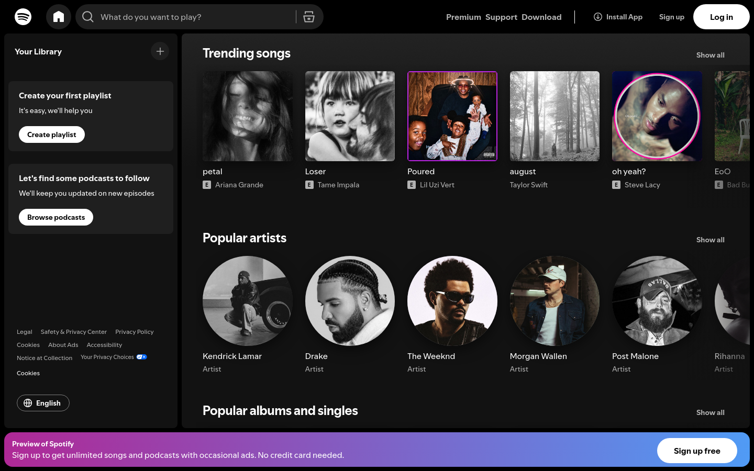Open Privacy Policy link
Viewport: 754px width, 471px height.
pos(135,332)
